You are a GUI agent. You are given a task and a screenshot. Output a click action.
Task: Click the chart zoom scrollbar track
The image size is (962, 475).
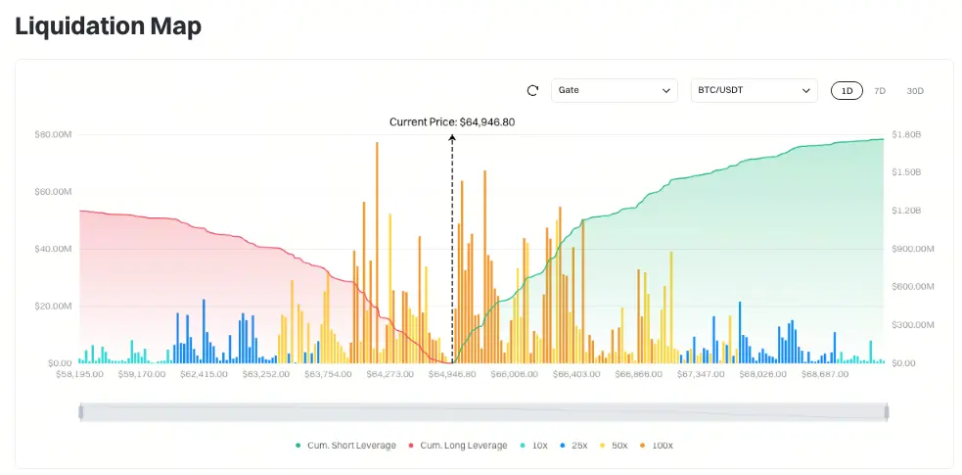pos(483,411)
